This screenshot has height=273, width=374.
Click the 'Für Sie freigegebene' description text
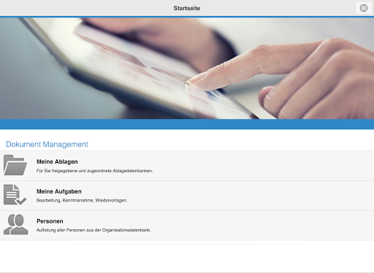pos(94,171)
